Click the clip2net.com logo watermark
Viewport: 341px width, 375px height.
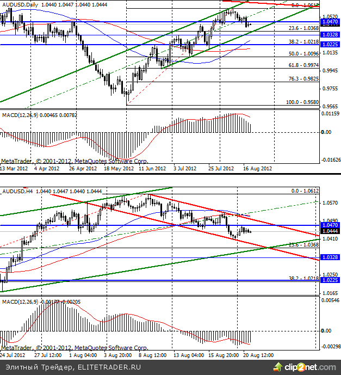pos(309,367)
